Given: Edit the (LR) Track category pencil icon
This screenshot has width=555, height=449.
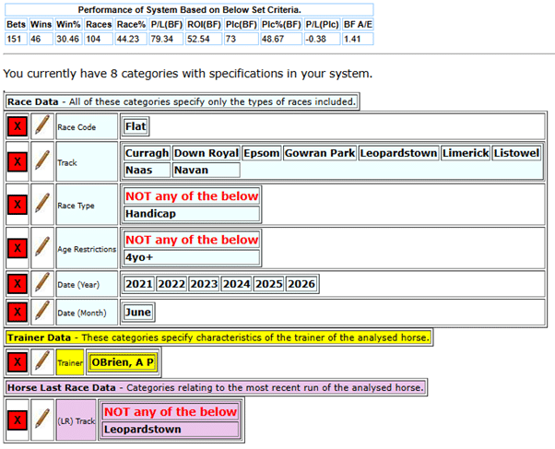Looking at the screenshot, I should tap(42, 419).
